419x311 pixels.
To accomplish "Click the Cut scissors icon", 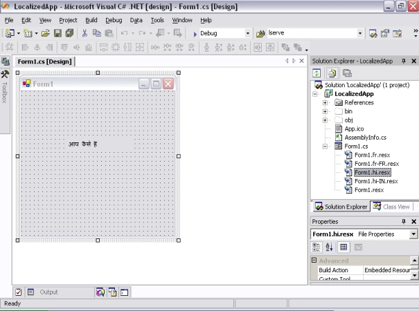I will [x=84, y=33].
